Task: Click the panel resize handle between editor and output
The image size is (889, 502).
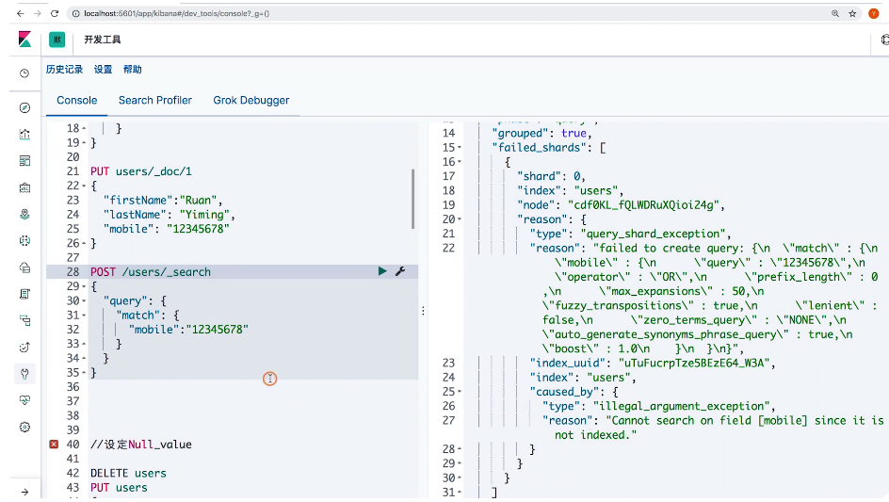Action: click(x=422, y=310)
